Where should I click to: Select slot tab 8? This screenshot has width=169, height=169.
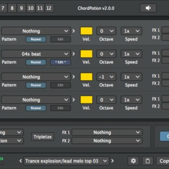(x=12, y=8)
